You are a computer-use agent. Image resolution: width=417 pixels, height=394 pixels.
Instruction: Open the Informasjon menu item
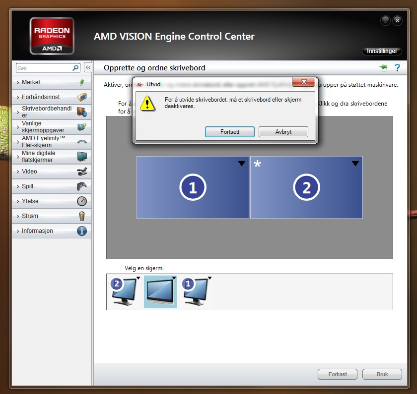coord(52,231)
